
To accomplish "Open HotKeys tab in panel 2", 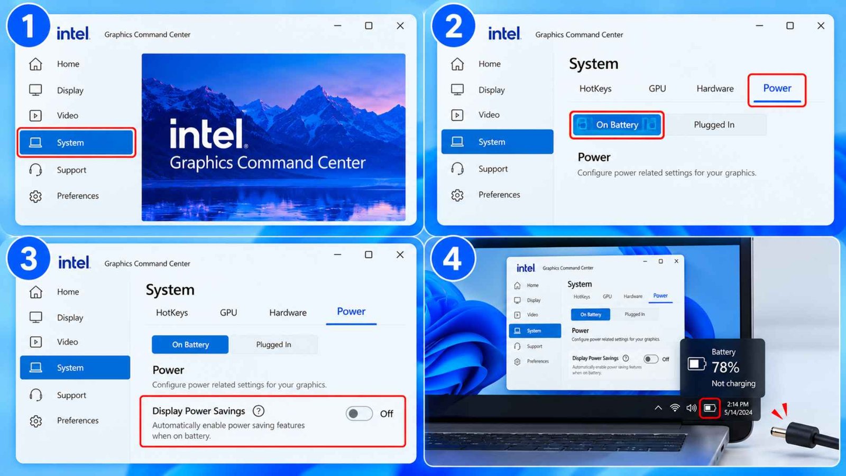I will point(595,89).
